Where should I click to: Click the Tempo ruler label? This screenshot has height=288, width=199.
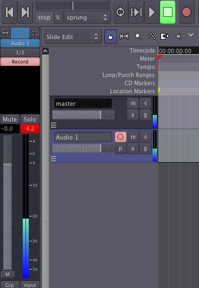tap(146, 67)
